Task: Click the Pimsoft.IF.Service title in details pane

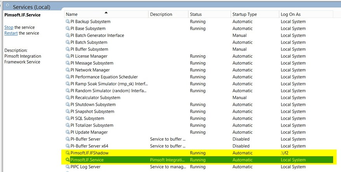Action: pos(23,15)
